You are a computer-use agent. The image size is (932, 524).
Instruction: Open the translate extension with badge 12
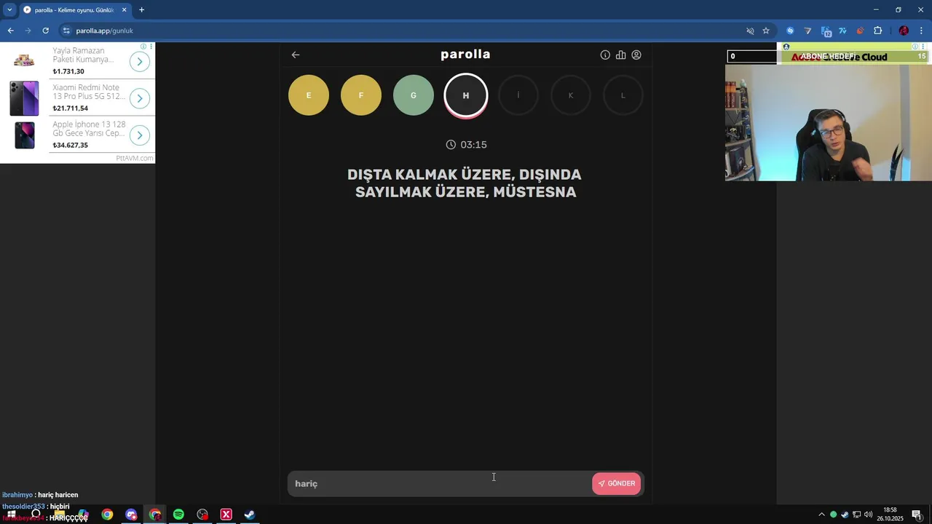point(826,31)
